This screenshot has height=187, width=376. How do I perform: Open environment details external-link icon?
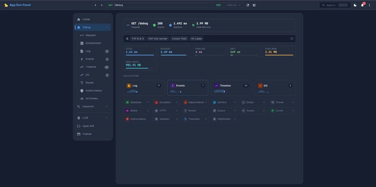292,39
